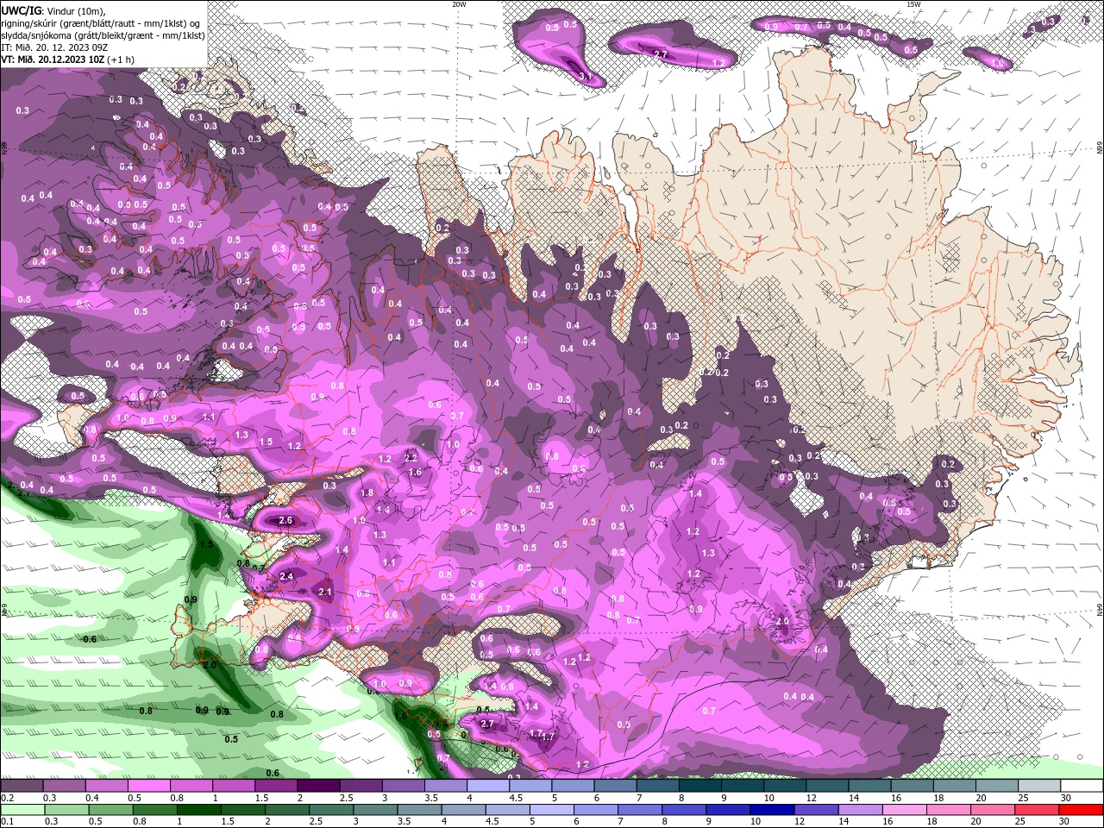
Task: Pick the darkest purple swatch labeled 2
Action: 318,785
